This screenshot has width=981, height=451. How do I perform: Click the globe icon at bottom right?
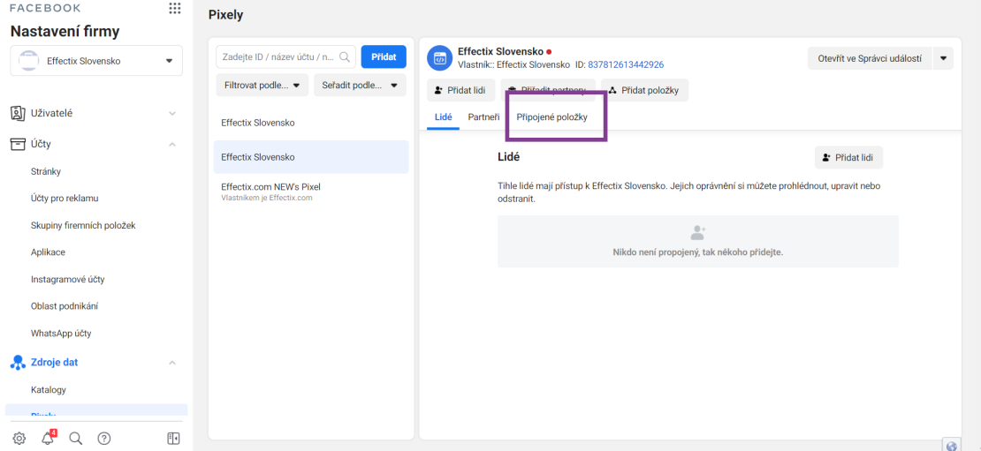coord(952,446)
